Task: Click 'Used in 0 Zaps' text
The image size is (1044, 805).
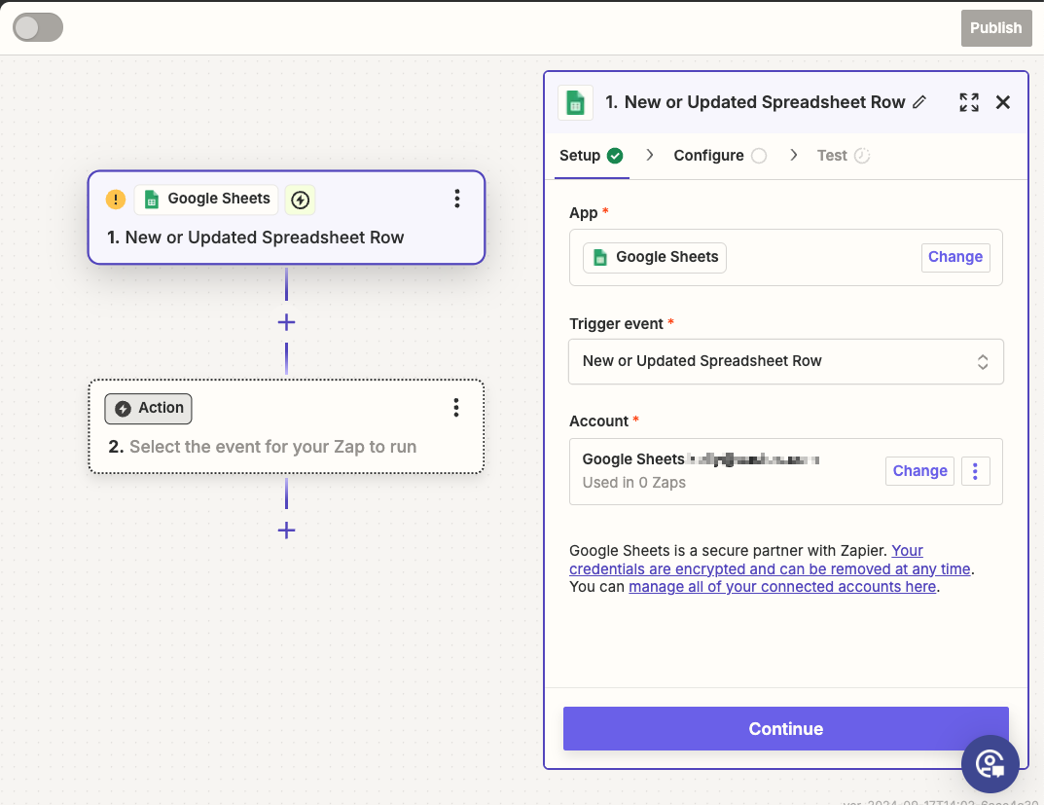Action: point(633,483)
